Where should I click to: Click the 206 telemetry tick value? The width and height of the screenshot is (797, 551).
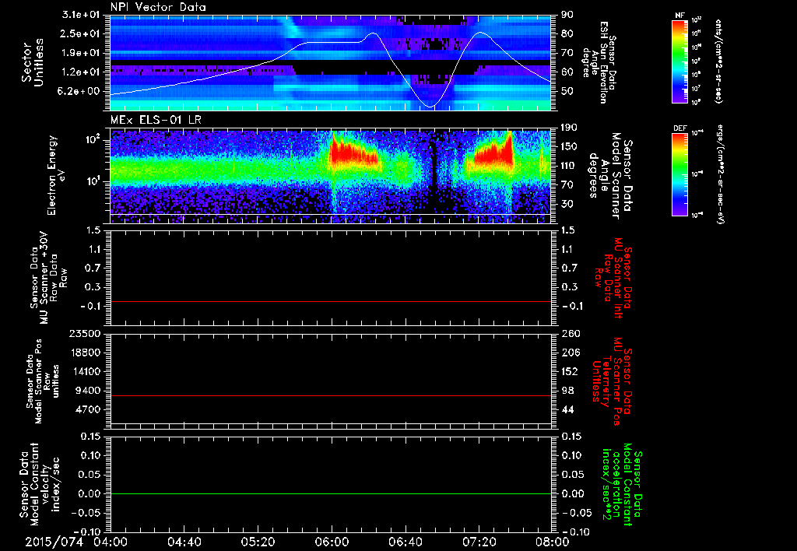570,353
